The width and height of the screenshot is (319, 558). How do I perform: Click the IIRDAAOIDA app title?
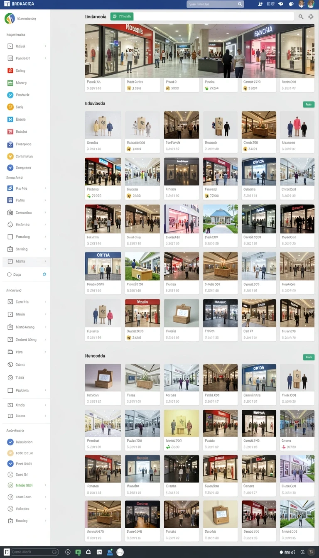[23, 4]
